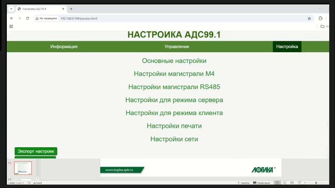Viewport: 335px width, 188px height.
Task: Open the apps grid in bookmarks bar
Action: (11, 27)
